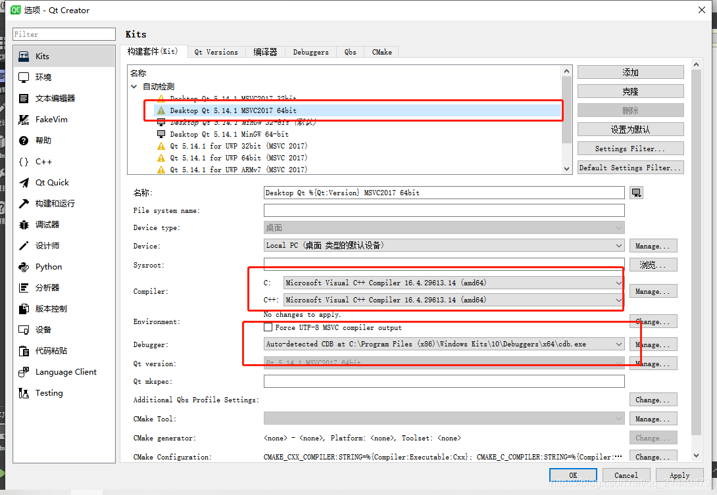Open the Device type dropdown

[x=444, y=227]
